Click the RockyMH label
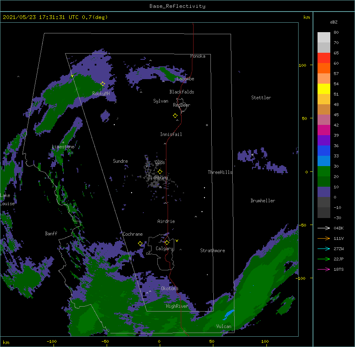The image size is (355, 347). coord(101,94)
